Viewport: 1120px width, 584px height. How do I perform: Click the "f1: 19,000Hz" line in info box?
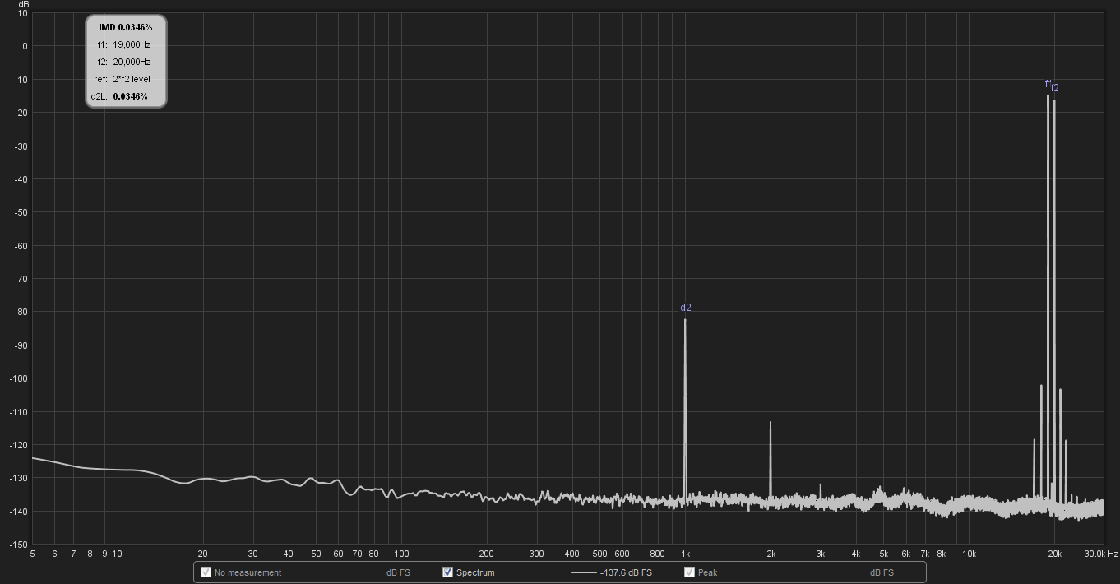coord(123,44)
